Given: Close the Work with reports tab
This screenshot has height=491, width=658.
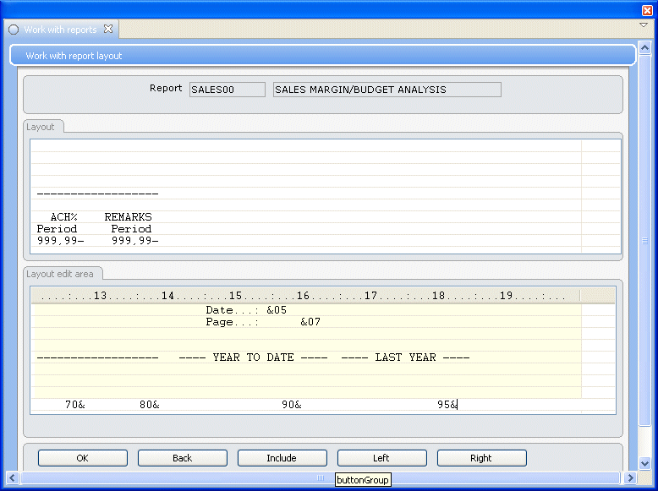Looking at the screenshot, I should [108, 29].
